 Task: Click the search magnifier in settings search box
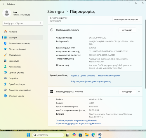click(40, 23)
